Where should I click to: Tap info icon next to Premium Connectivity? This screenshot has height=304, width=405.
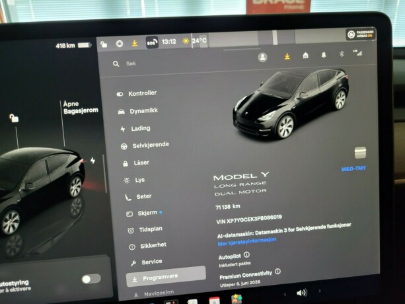277,272
